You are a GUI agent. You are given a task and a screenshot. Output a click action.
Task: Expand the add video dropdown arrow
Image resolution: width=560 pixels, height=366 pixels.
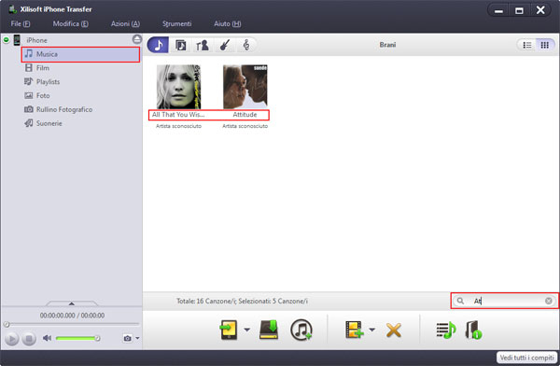[371, 330]
